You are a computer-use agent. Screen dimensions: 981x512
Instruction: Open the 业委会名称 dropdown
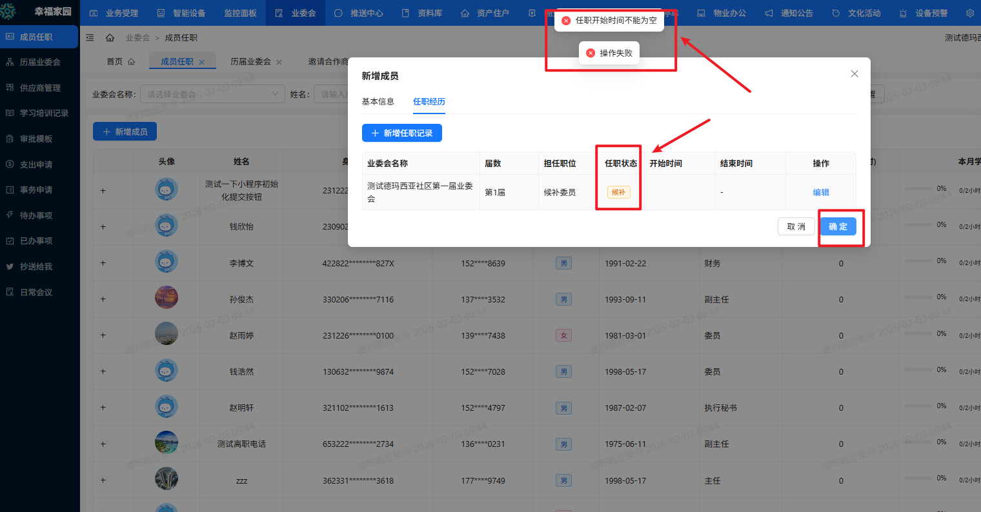click(212, 94)
